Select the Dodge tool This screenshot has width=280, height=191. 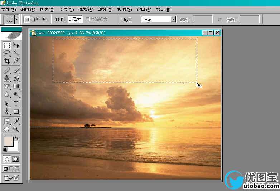tap(16, 94)
